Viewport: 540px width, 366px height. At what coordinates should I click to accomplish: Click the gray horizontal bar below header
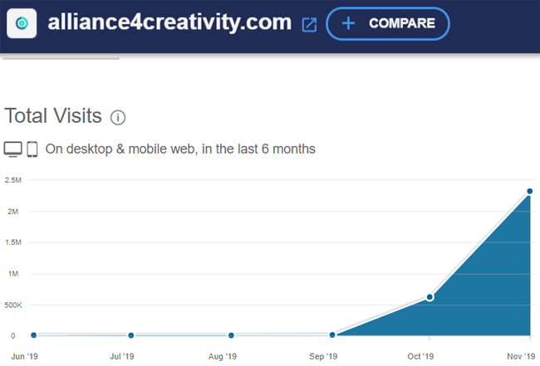(x=61, y=58)
